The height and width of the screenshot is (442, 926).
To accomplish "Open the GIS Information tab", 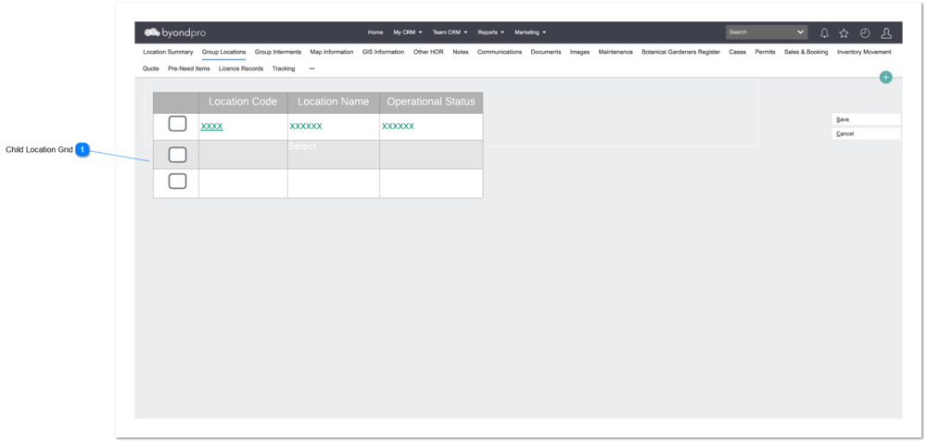I will pyautogui.click(x=383, y=52).
